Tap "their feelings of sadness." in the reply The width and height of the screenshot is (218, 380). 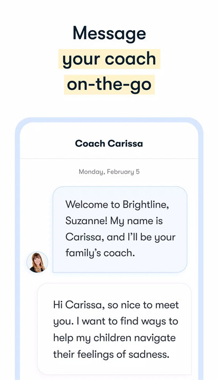(x=111, y=355)
